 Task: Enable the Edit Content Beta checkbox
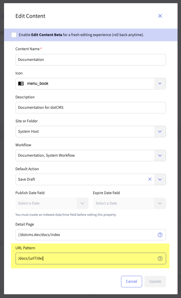14,35
